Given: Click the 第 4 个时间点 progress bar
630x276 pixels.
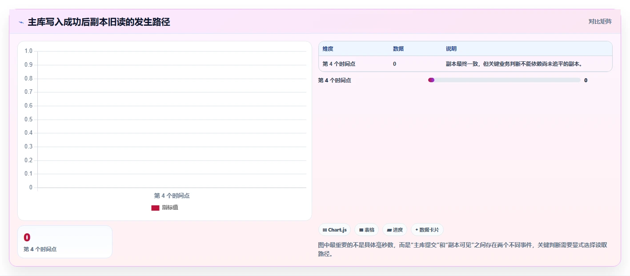Looking at the screenshot, I should click(x=504, y=80).
